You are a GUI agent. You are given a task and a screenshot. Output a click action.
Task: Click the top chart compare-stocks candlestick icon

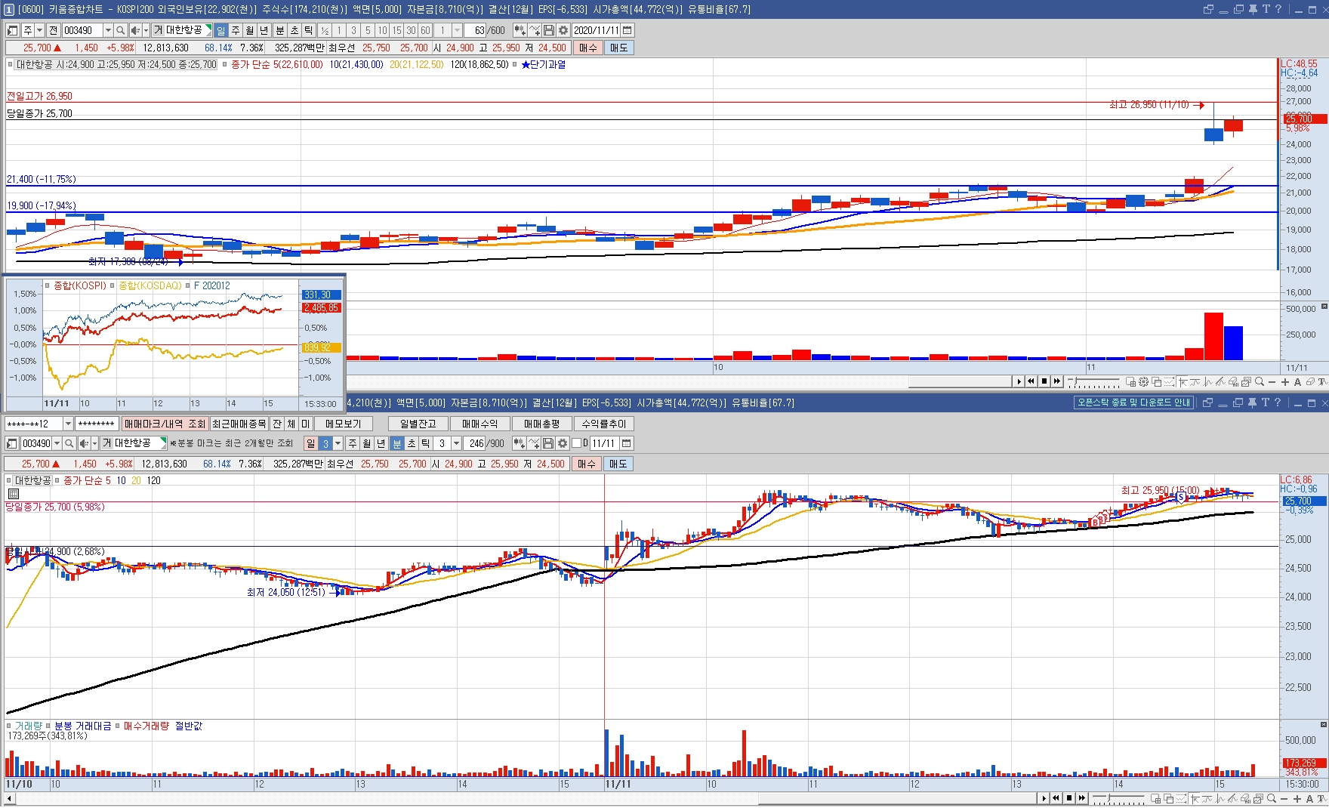click(x=520, y=30)
